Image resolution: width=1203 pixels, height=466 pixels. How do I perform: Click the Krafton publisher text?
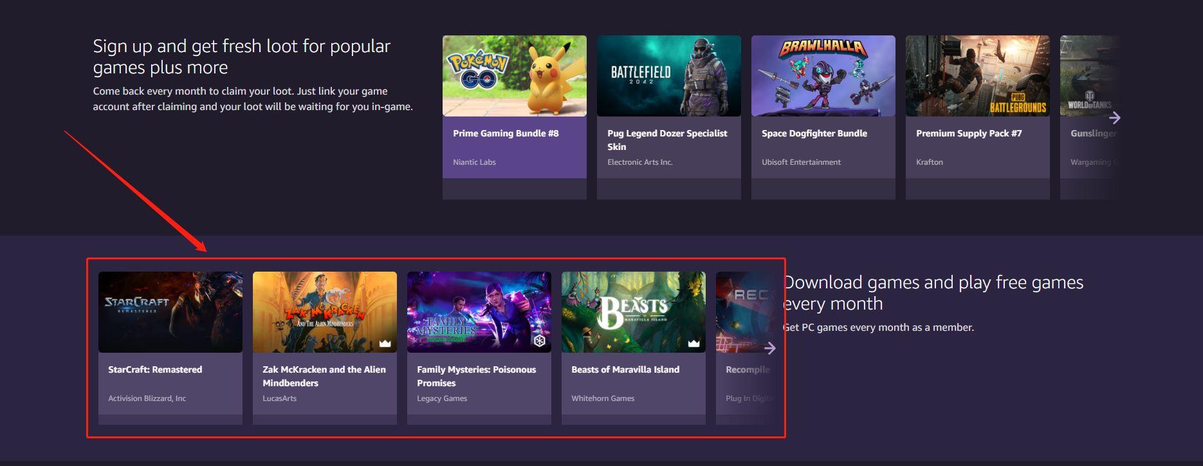coord(930,162)
